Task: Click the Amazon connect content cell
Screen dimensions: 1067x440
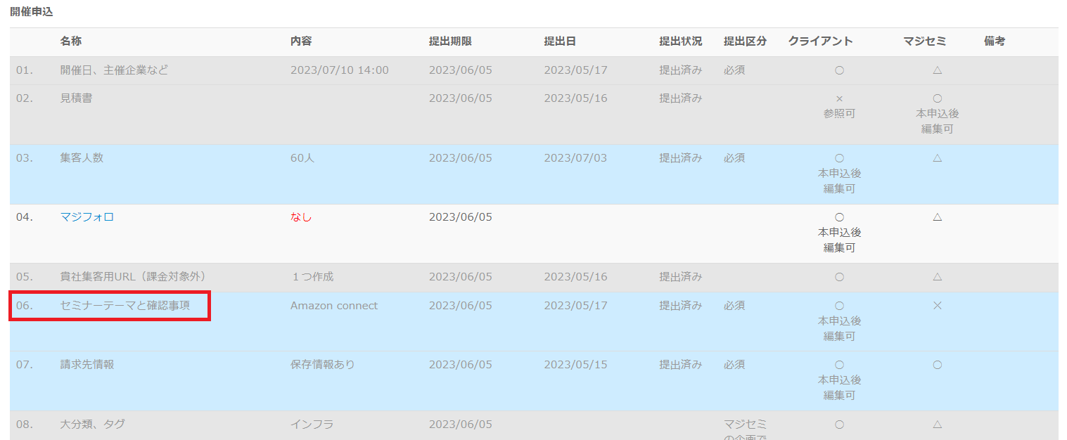Action: [333, 306]
